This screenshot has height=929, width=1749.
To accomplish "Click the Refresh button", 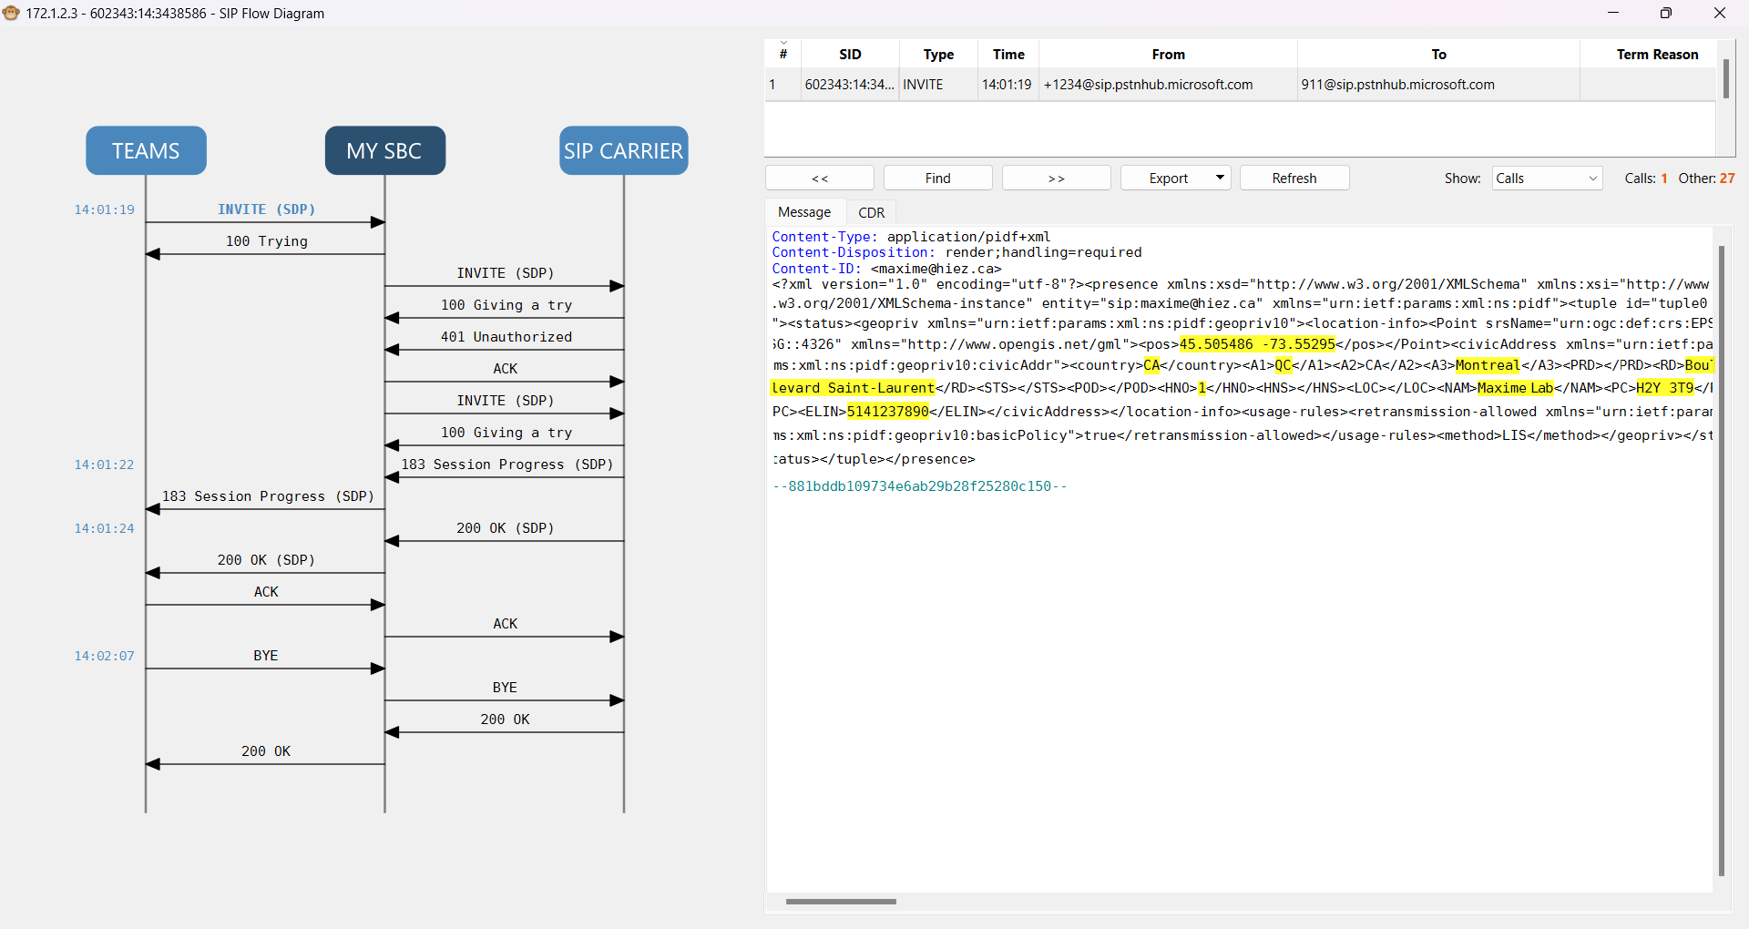I will pos(1294,179).
